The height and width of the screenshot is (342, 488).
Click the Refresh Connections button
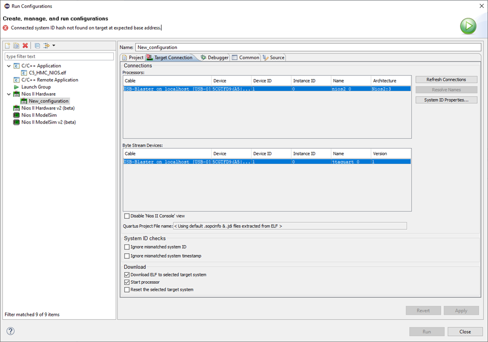pyautogui.click(x=446, y=80)
